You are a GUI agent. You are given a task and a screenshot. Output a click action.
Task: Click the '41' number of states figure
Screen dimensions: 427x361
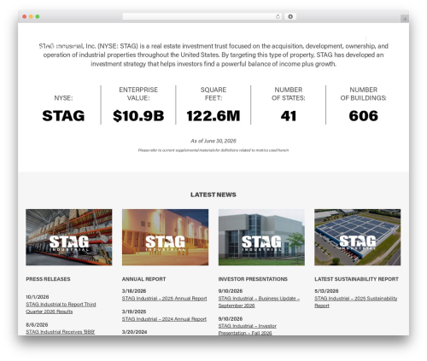tap(289, 116)
